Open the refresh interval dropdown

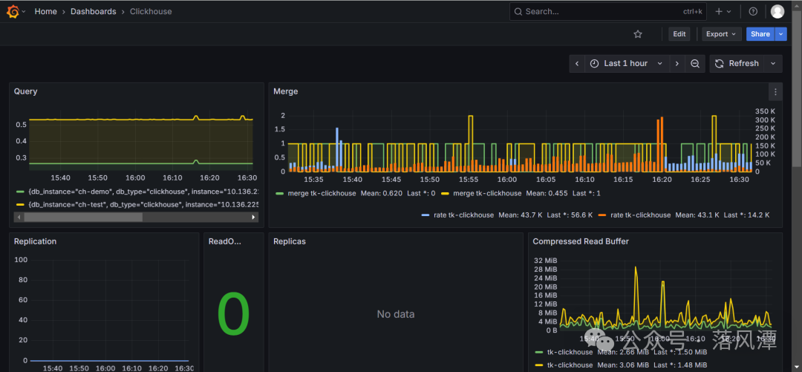[x=773, y=63]
